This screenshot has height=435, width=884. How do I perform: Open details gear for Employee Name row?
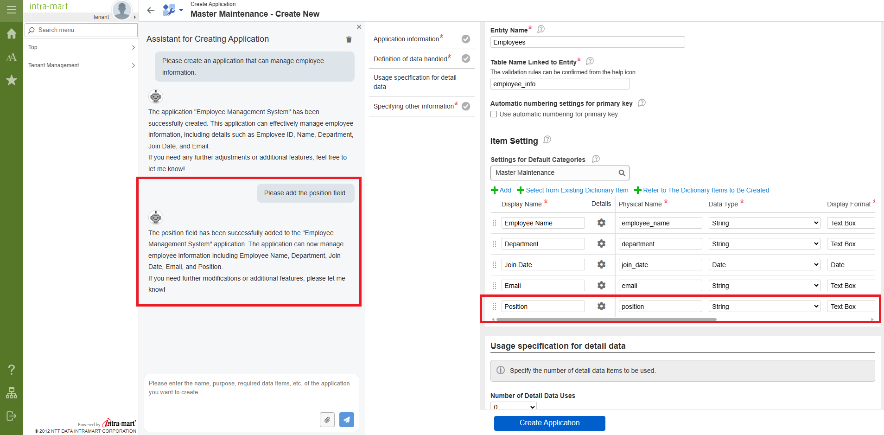601,223
